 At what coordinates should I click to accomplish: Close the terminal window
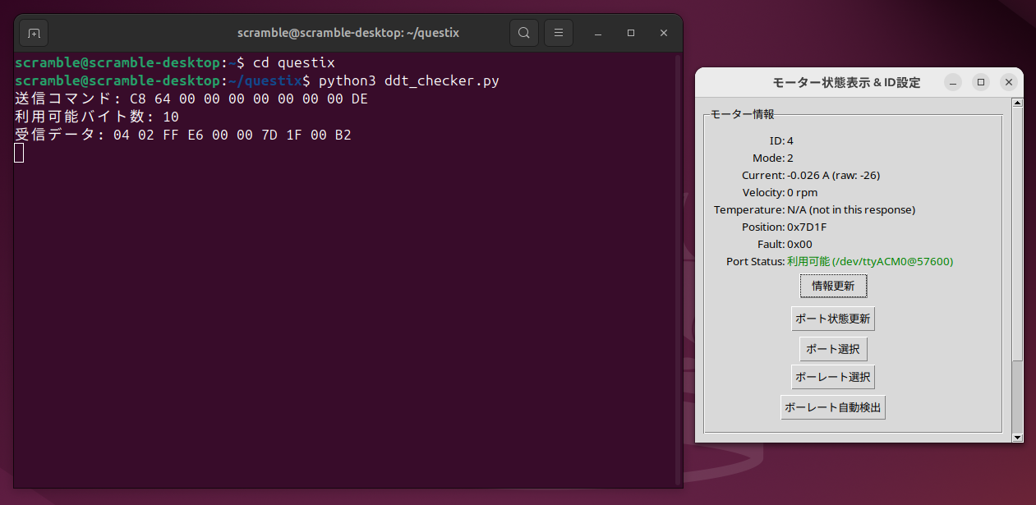(x=664, y=33)
